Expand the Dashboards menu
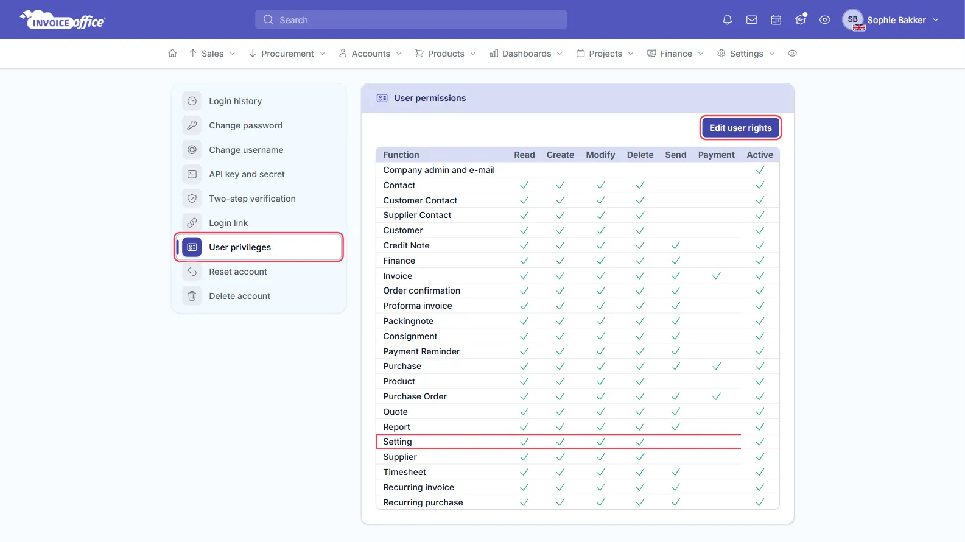Screen dimensions: 965x542 (526, 54)
